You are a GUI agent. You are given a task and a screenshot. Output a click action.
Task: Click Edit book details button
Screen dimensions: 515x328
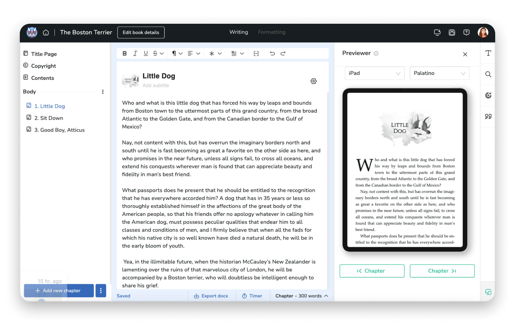pos(141,32)
